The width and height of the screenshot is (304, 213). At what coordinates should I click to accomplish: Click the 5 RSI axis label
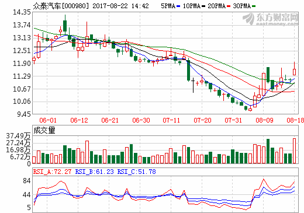click(x=29, y=208)
